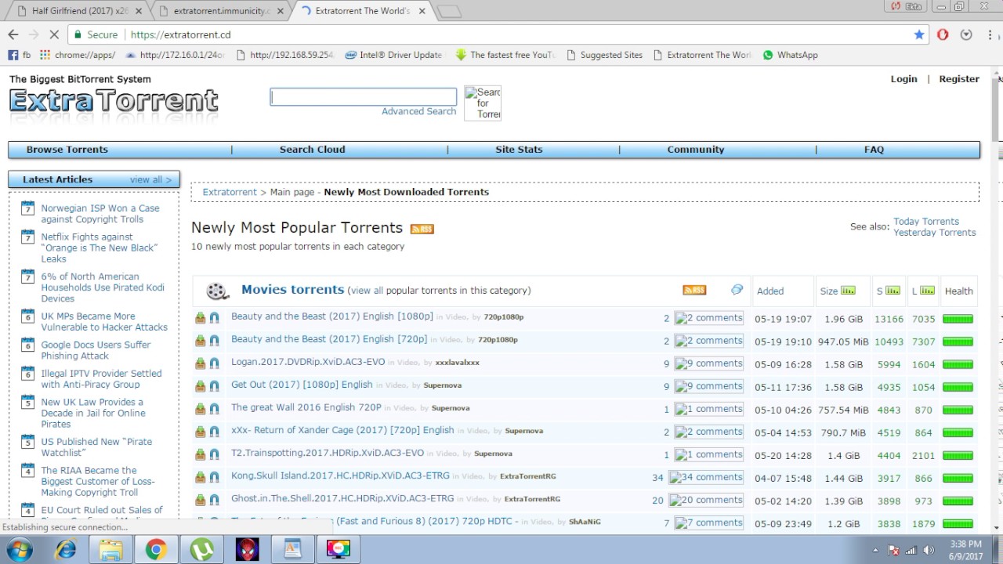Sort by Size using the chart icon
This screenshot has height=564, width=1003.
coord(848,291)
